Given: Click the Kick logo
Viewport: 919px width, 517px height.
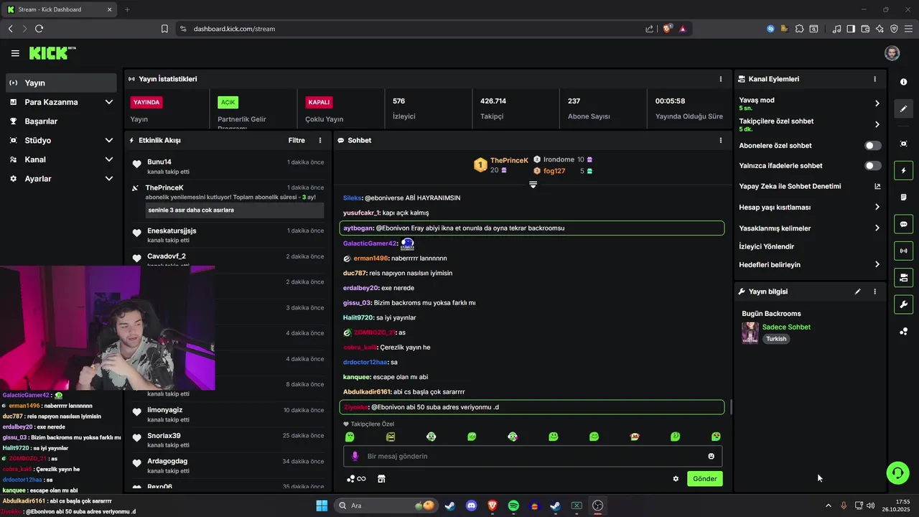Looking at the screenshot, I should tap(52, 53).
